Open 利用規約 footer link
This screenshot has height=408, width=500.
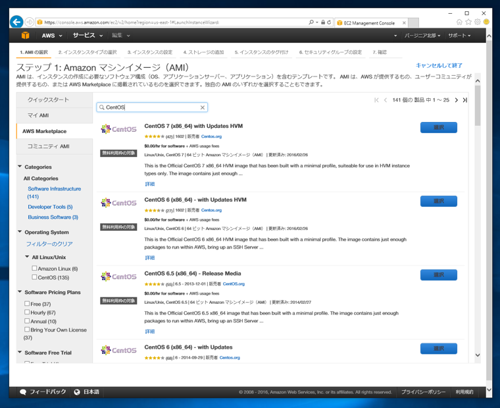464,392
